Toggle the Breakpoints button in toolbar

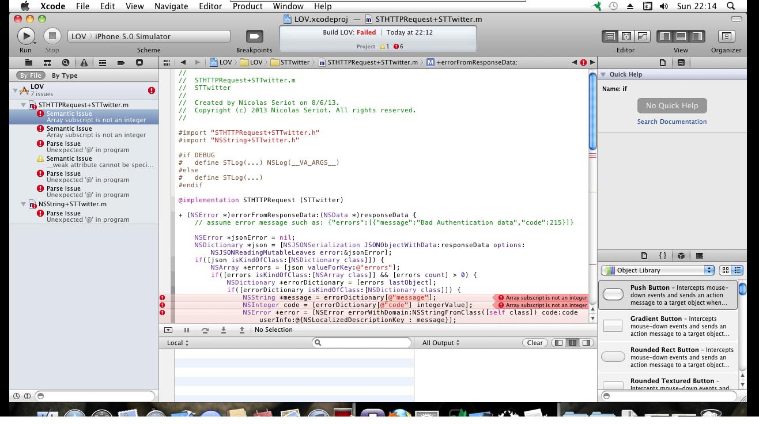pyautogui.click(x=254, y=36)
